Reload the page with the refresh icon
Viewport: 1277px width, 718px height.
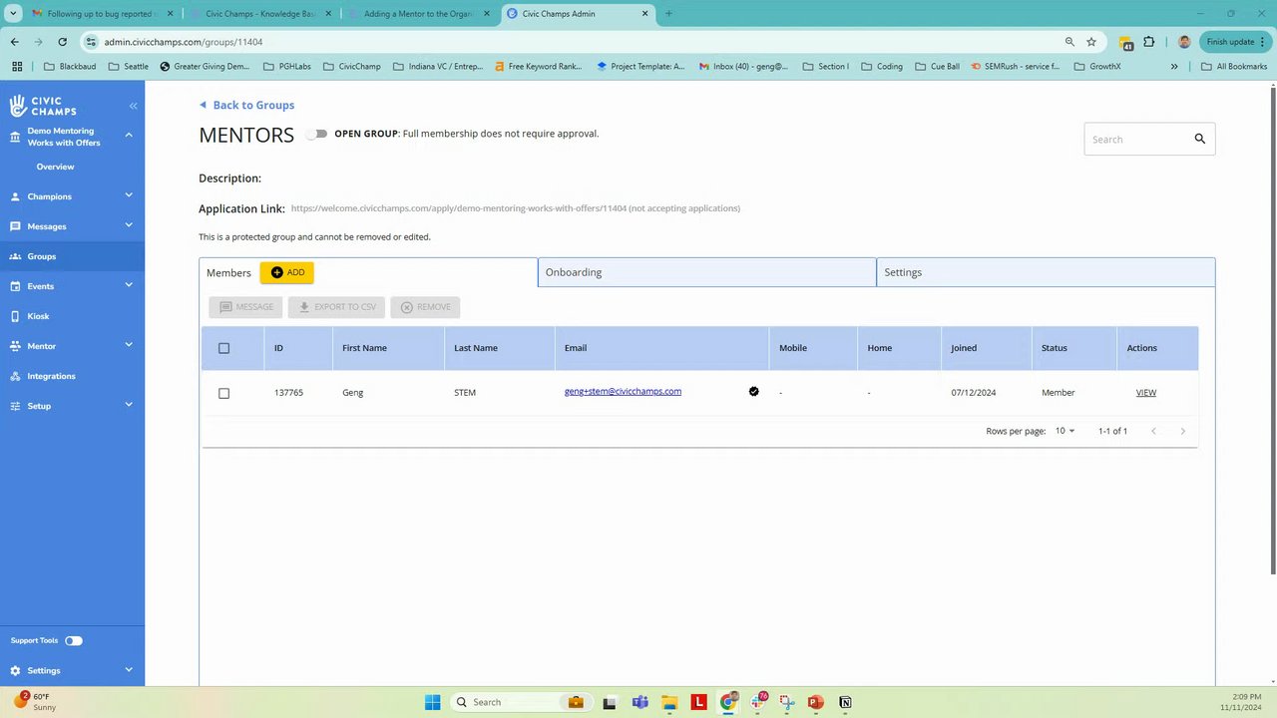[62, 42]
